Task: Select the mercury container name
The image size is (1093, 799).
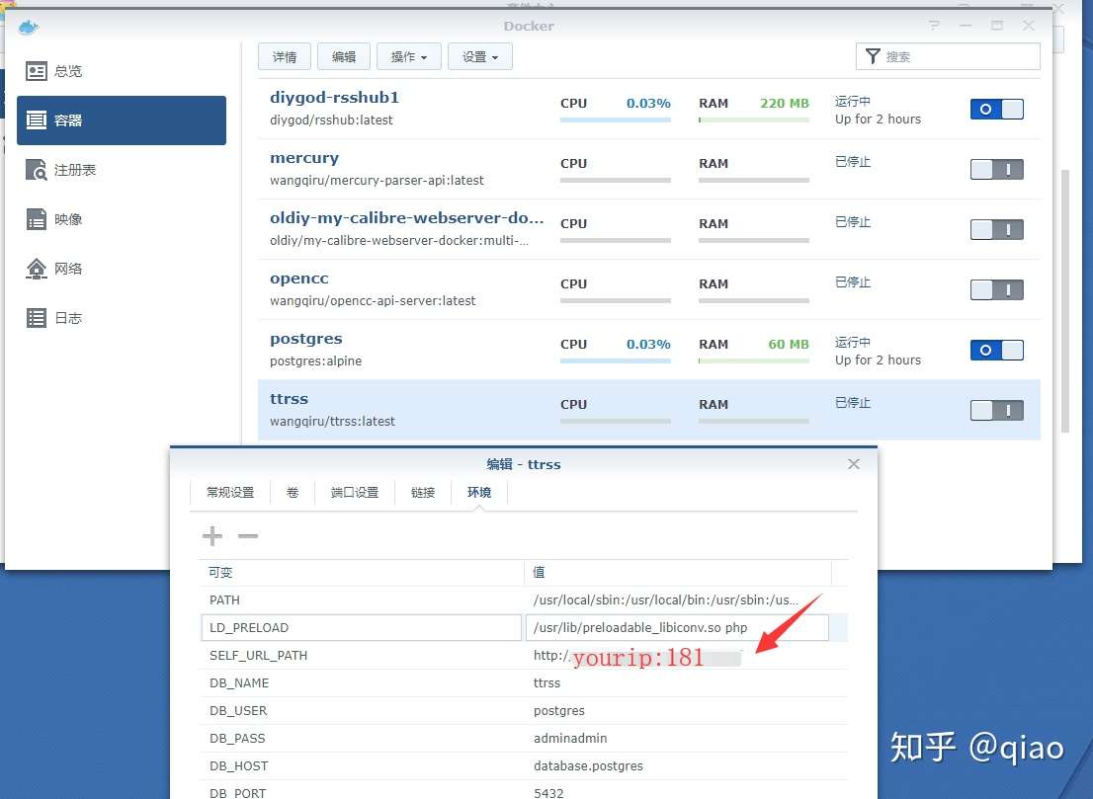Action: pos(304,158)
